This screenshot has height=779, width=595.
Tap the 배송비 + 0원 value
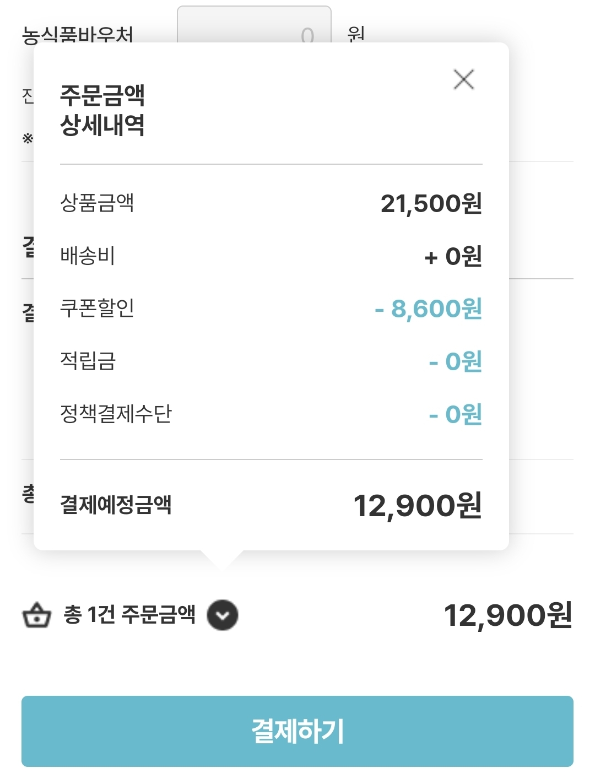pos(453,256)
